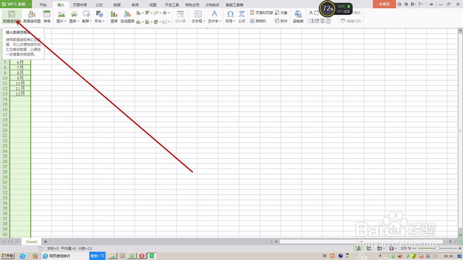
Task: Insert a formula (公式 π)
Action: coord(241,17)
